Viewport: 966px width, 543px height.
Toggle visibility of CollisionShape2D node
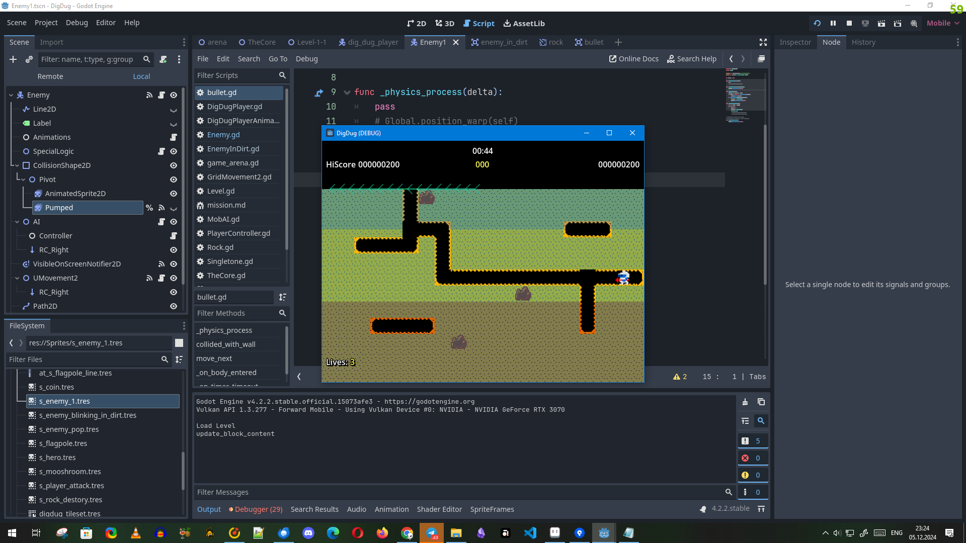coord(174,165)
